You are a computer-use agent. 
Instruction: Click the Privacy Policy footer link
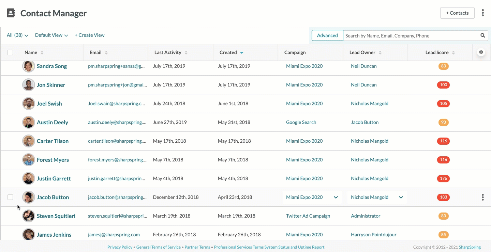120,247
